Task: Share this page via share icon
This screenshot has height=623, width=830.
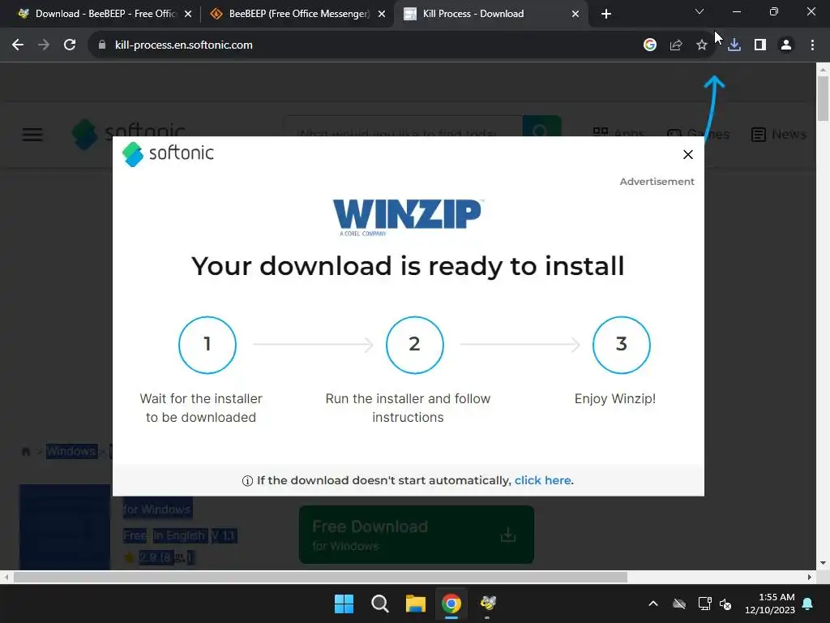Action: (676, 45)
